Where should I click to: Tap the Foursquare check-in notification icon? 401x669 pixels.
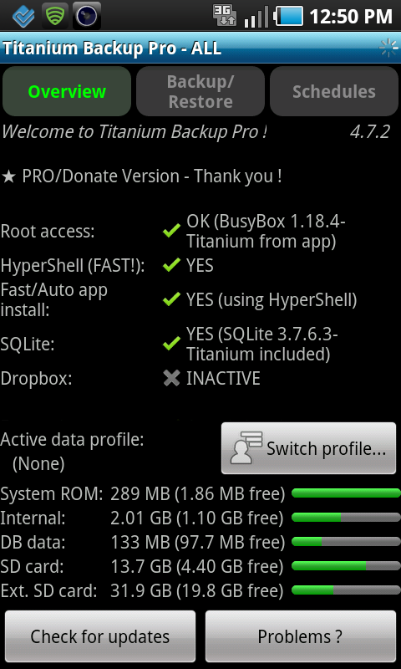pos(23,16)
